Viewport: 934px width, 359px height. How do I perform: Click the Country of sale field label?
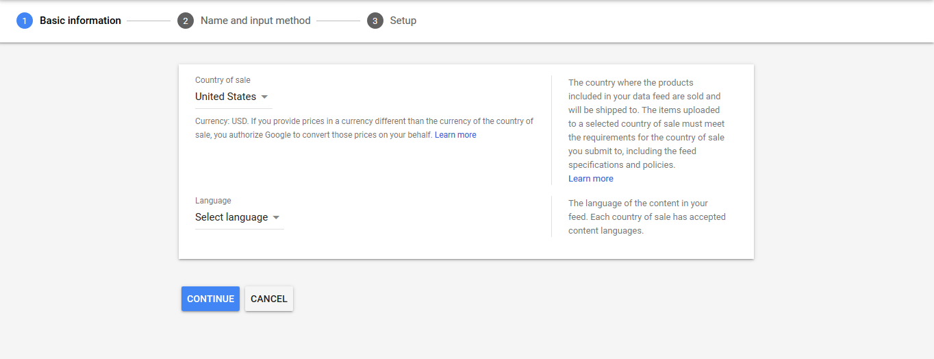click(x=223, y=80)
